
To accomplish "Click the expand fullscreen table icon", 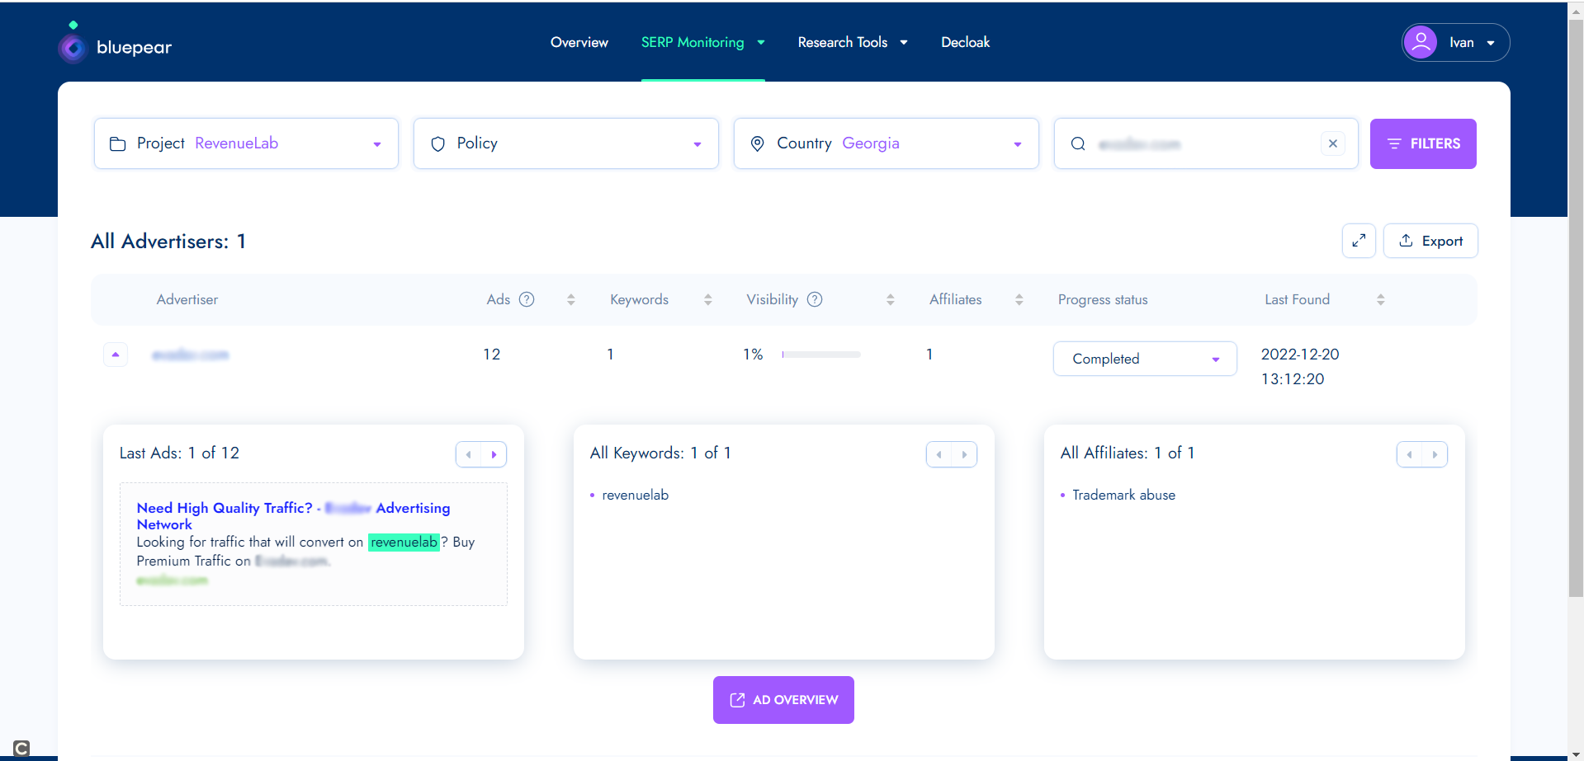I will tap(1358, 241).
